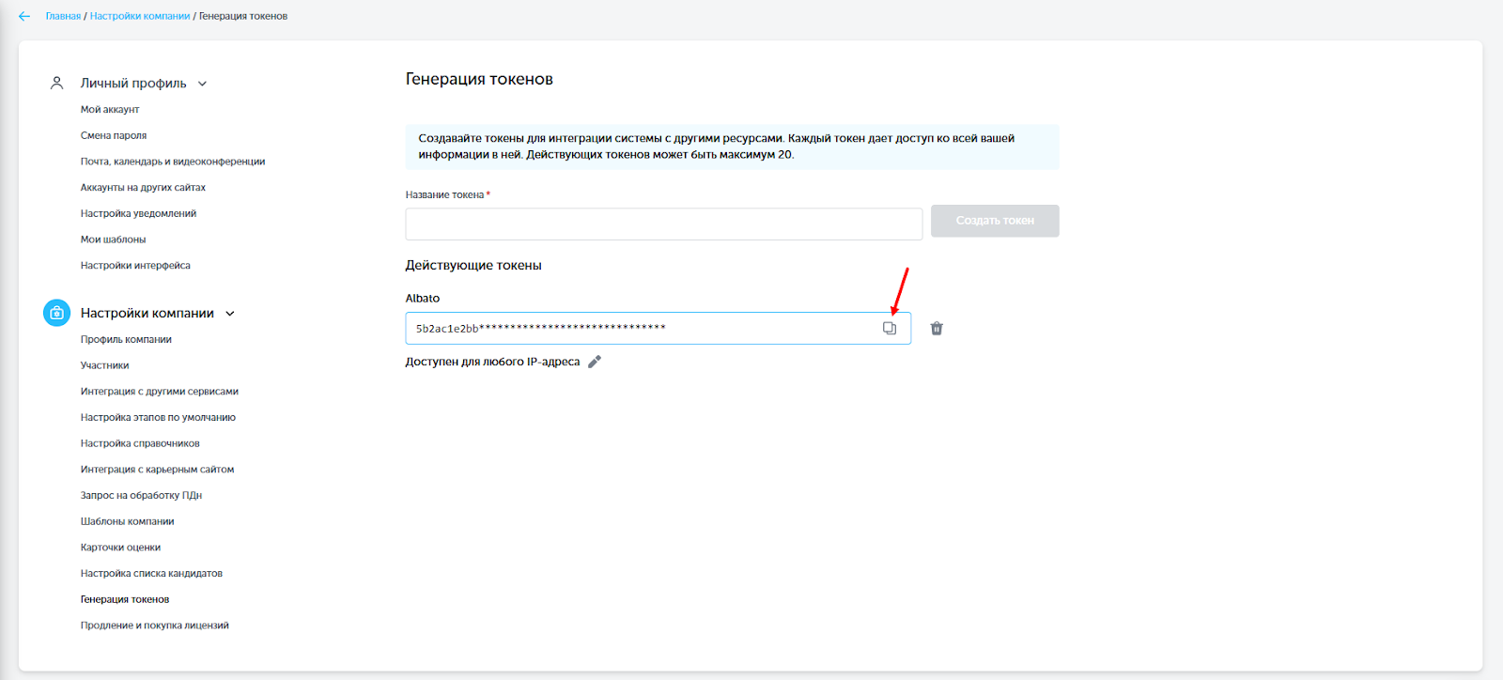Click the company settings blue circle icon
Screen dimensions: 1503x680
(x=56, y=313)
